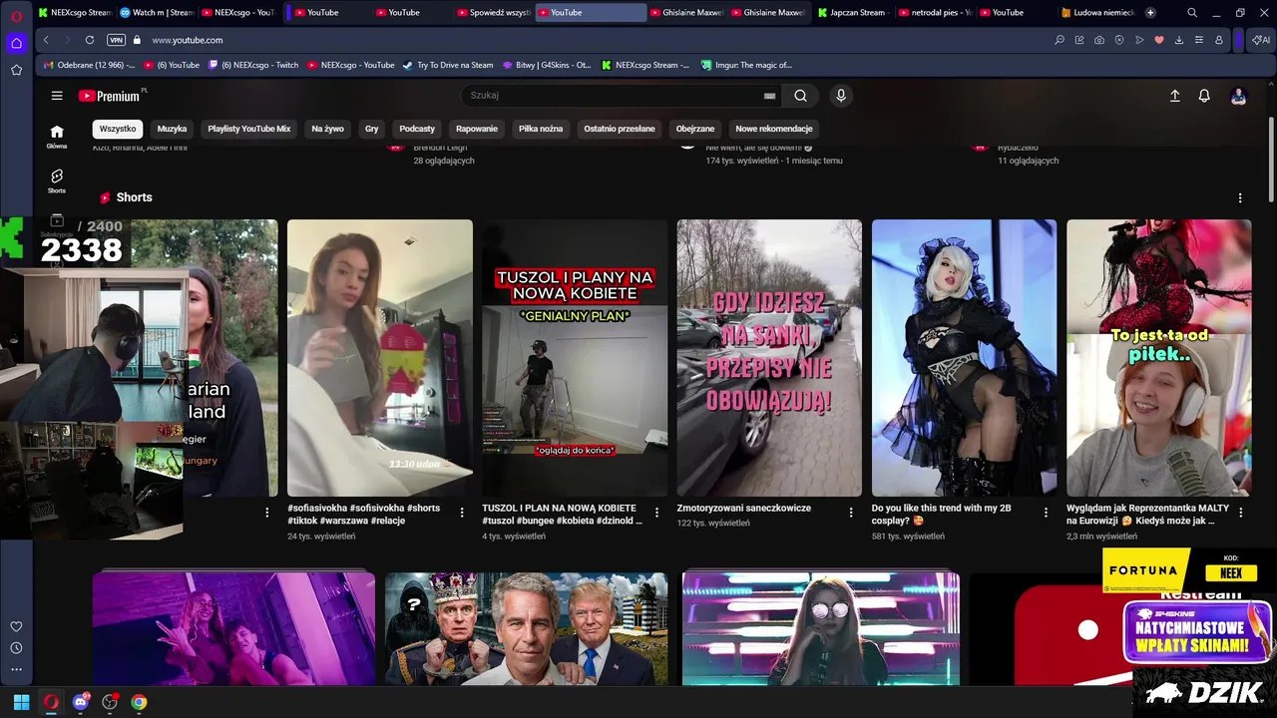This screenshot has width=1277, height=718.
Task: Open Opera easy setup sliders icon
Action: tap(1198, 40)
